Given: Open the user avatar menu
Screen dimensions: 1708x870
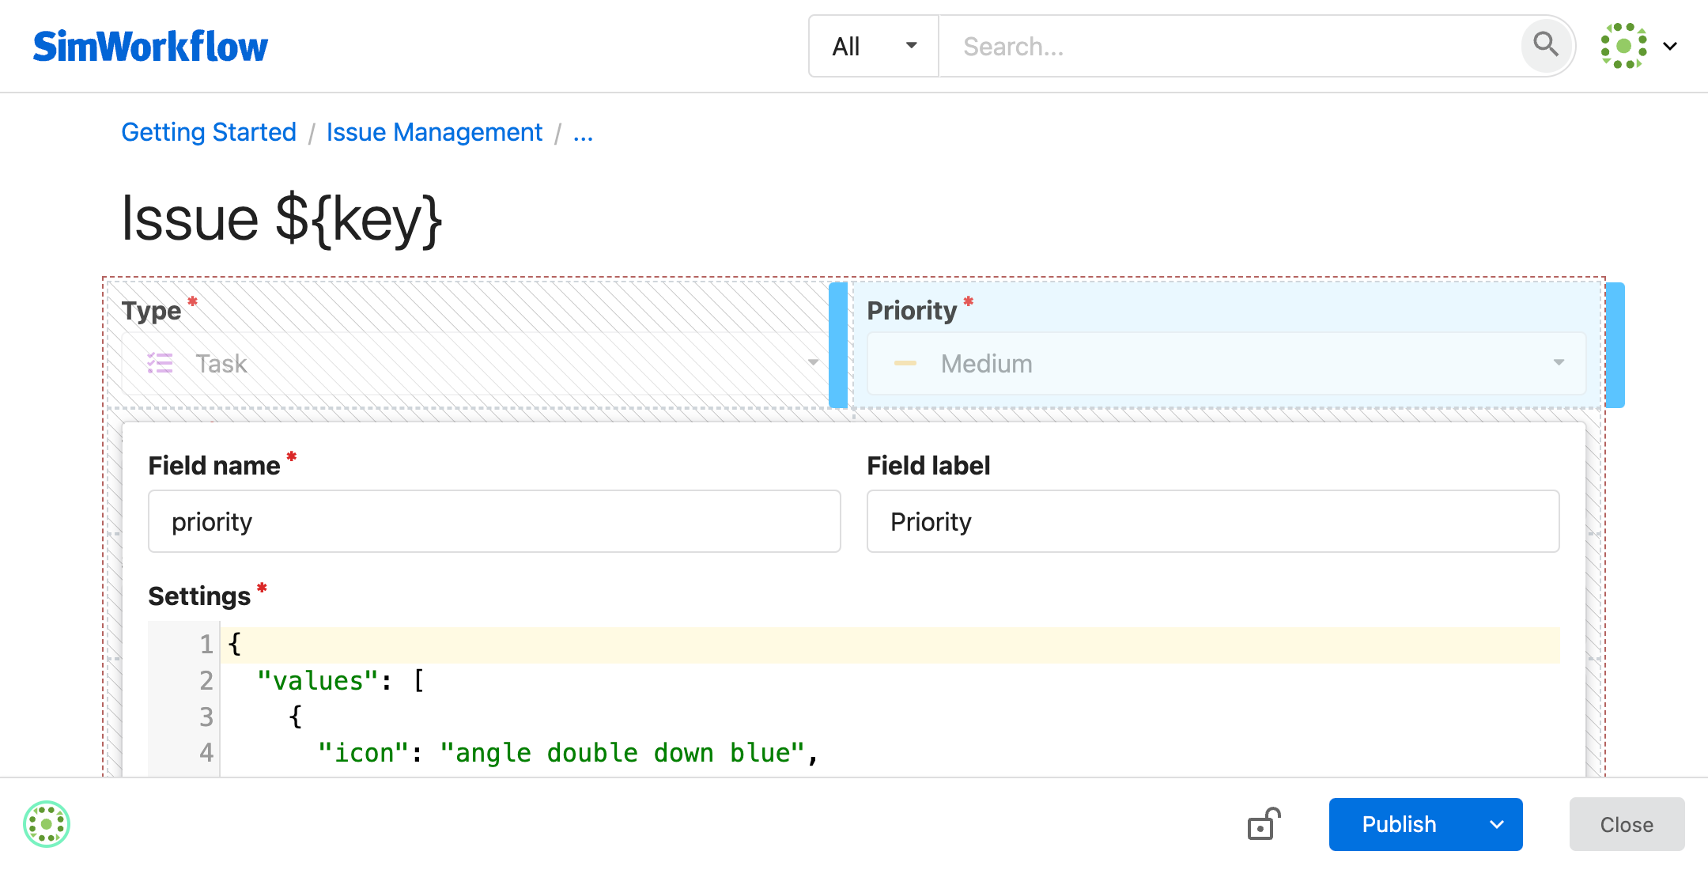Looking at the screenshot, I should pyautogui.click(x=1623, y=46).
